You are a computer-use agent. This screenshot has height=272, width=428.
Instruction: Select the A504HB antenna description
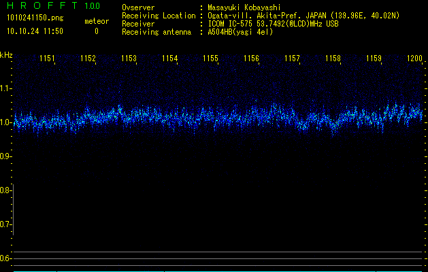(240, 31)
